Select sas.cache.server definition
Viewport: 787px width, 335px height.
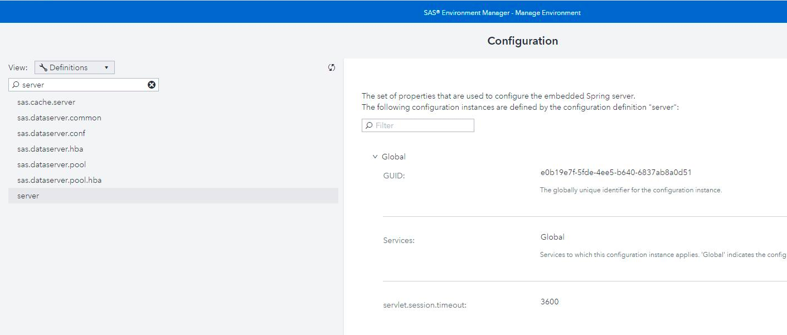point(46,102)
